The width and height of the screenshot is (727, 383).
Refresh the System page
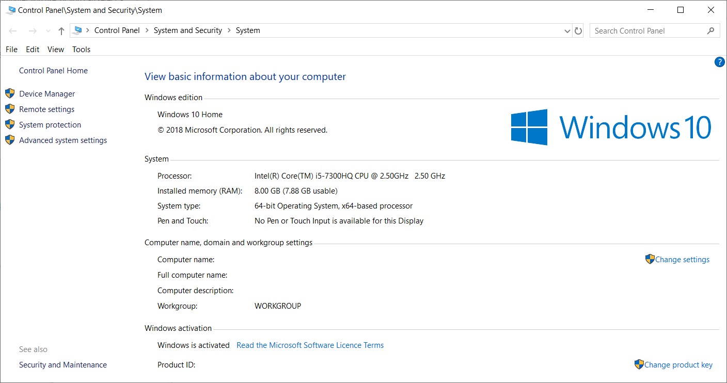pyautogui.click(x=578, y=31)
